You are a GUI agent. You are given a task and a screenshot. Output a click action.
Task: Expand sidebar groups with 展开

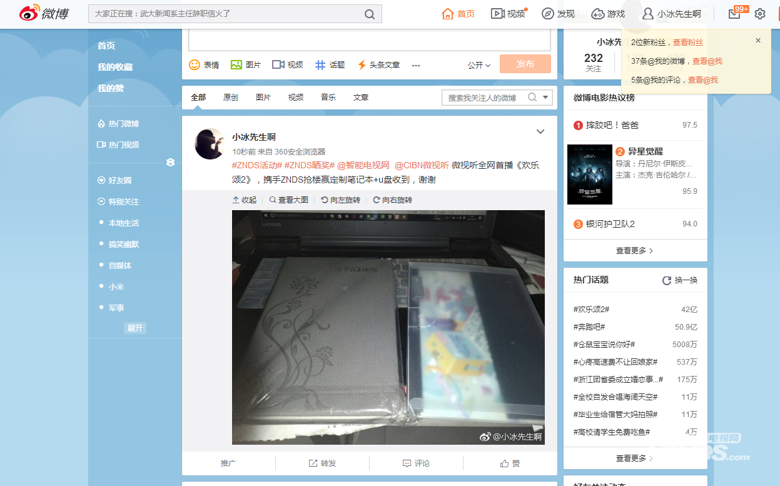[x=135, y=328]
